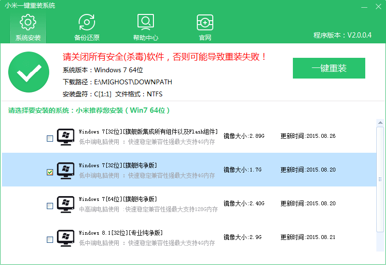
Task: Click 镜像大小:1.7G text
Action: coord(243,170)
